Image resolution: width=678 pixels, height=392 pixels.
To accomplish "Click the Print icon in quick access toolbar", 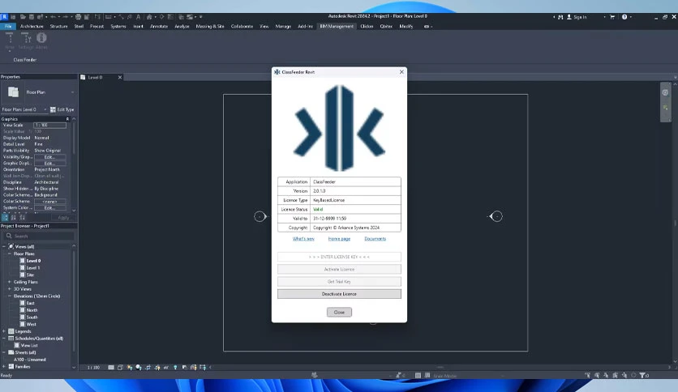I will pos(79,17).
